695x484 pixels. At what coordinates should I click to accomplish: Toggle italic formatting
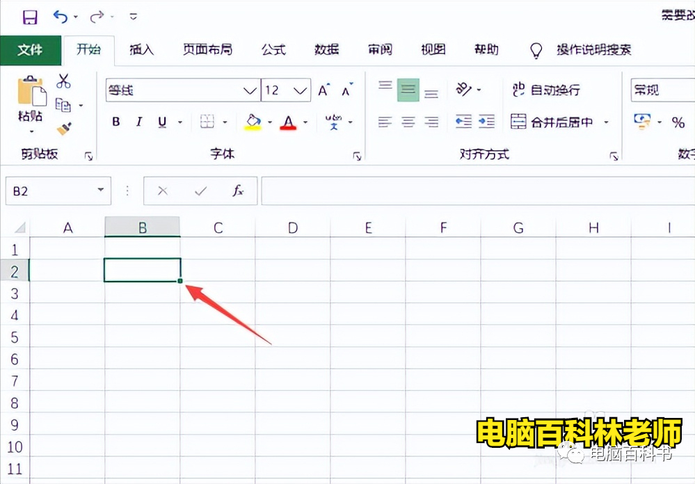click(x=139, y=122)
